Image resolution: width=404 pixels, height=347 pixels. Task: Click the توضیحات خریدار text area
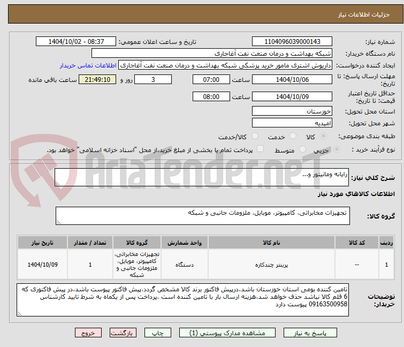[x=182, y=300]
